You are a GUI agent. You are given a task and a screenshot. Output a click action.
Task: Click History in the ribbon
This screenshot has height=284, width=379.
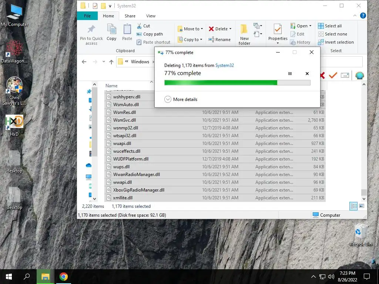[300, 42]
